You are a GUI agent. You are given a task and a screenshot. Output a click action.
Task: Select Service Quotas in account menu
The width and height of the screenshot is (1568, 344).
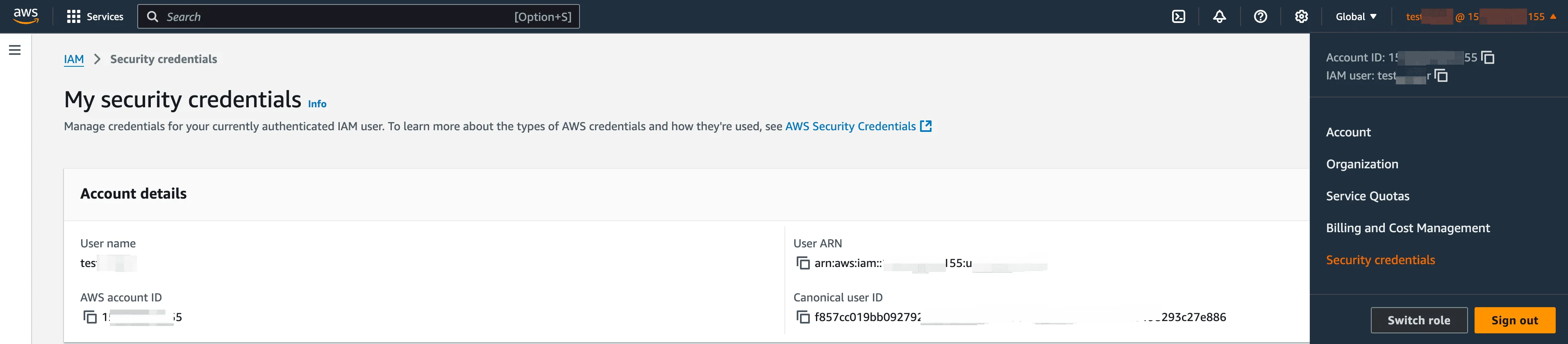point(1367,196)
